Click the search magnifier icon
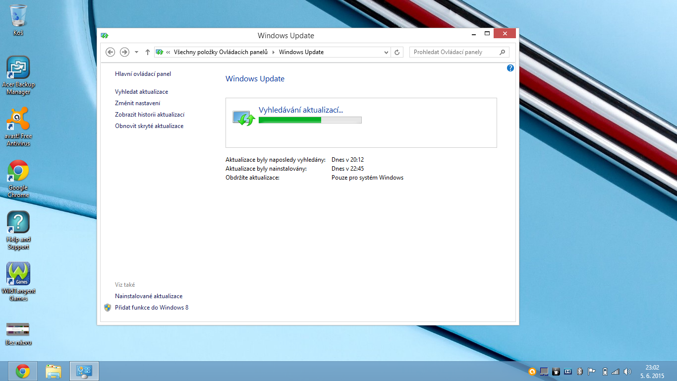677x381 pixels. click(503, 52)
